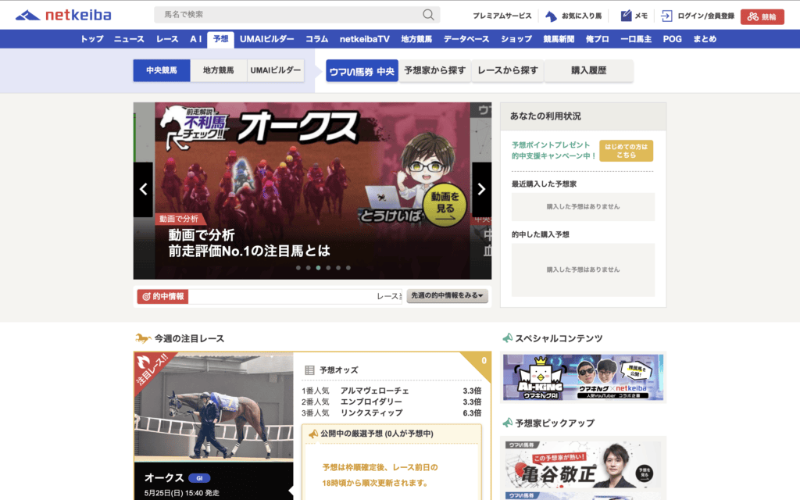Image resolution: width=800 pixels, height=500 pixels.
Task: Expand 先週の的中情報をみる dropdown
Action: pos(447,296)
